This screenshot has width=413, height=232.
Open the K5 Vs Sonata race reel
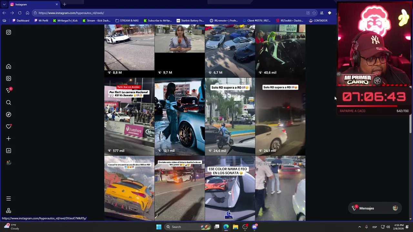(129, 116)
